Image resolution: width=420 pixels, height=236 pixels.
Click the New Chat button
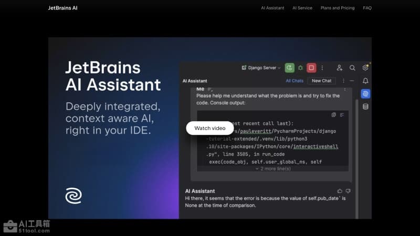click(x=321, y=81)
